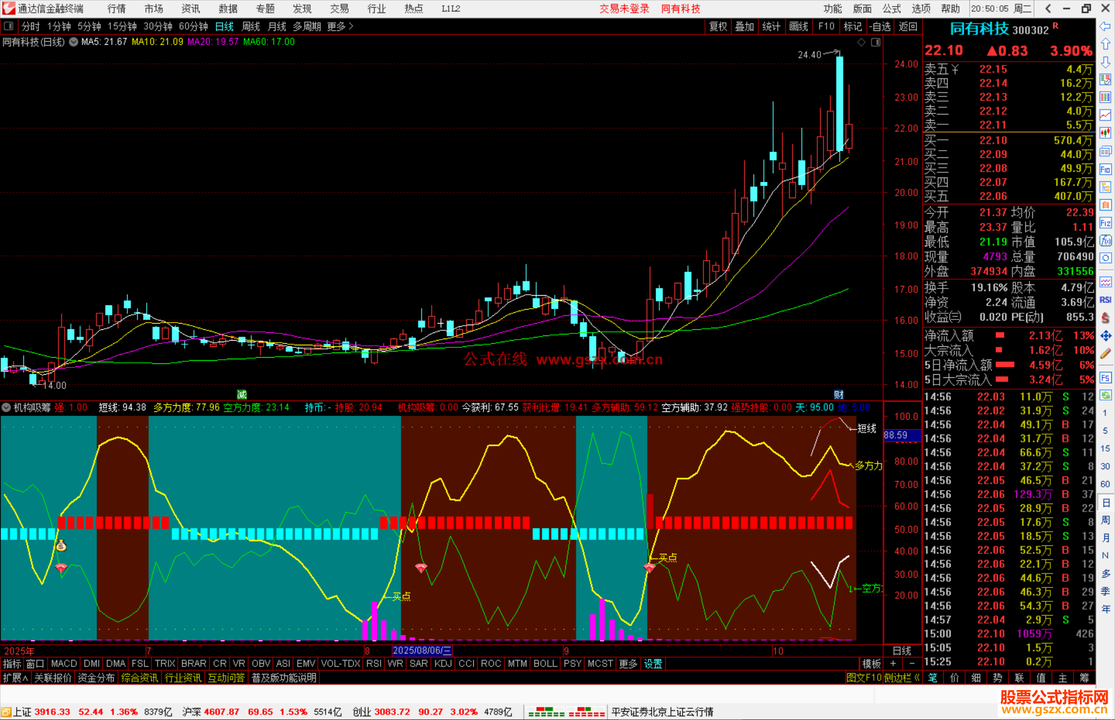Screen dimensions: 1115x720
Task: Toggle the 机构吸筹 indicator round button
Action: click(6, 408)
